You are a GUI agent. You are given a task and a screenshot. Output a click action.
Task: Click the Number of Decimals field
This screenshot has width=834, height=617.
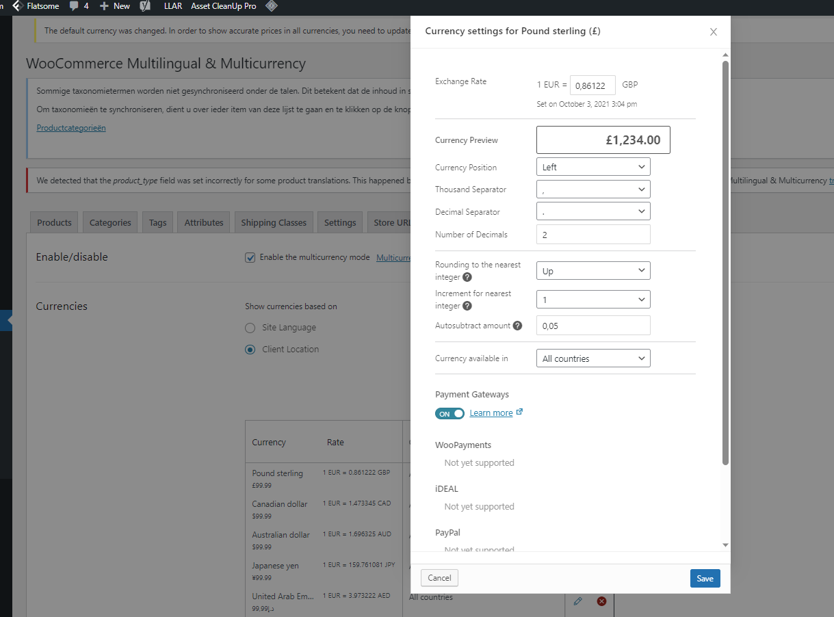click(x=593, y=235)
